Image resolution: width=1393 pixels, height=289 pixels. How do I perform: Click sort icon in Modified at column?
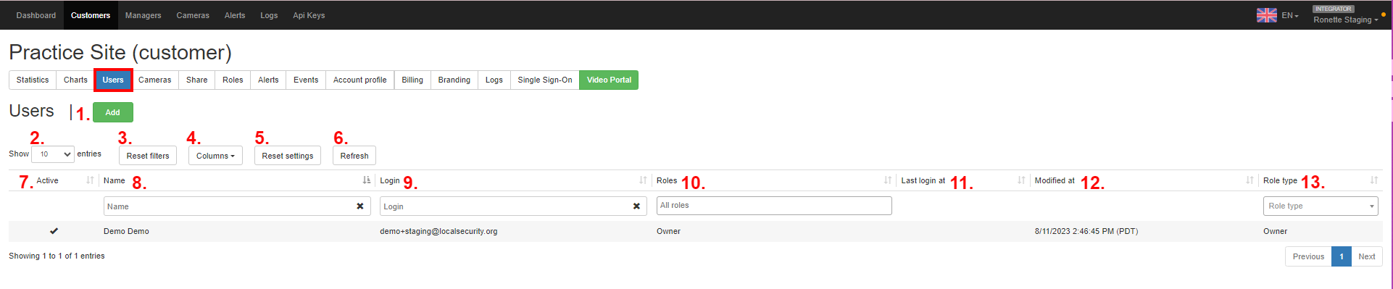(x=1249, y=180)
